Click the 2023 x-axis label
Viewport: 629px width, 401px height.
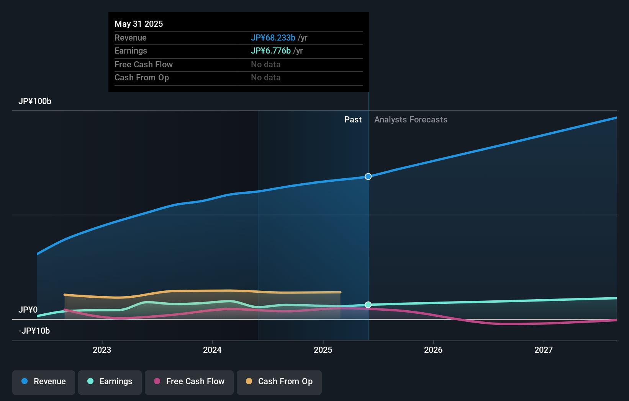[102, 350]
